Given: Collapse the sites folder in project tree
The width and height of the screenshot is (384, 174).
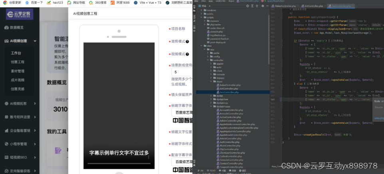Looking at the screenshot, I should pos(201,46).
